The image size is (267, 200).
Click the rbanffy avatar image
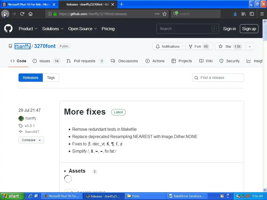(21, 118)
